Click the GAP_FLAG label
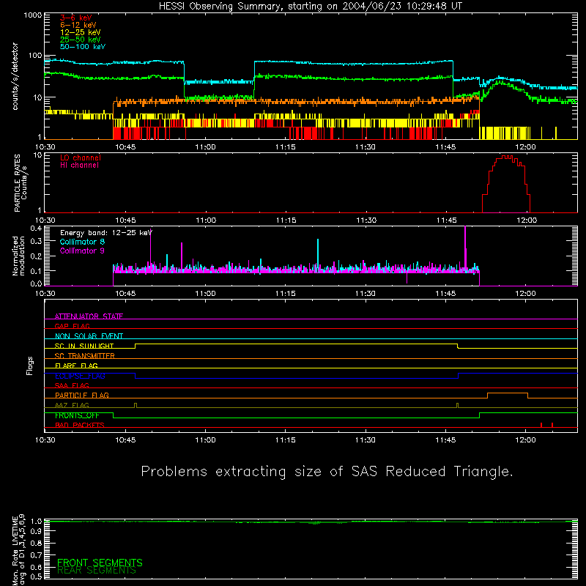The image size is (586, 586). point(72,326)
